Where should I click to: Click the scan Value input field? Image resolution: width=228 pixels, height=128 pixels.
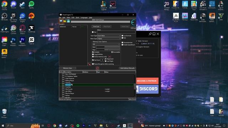116,32
